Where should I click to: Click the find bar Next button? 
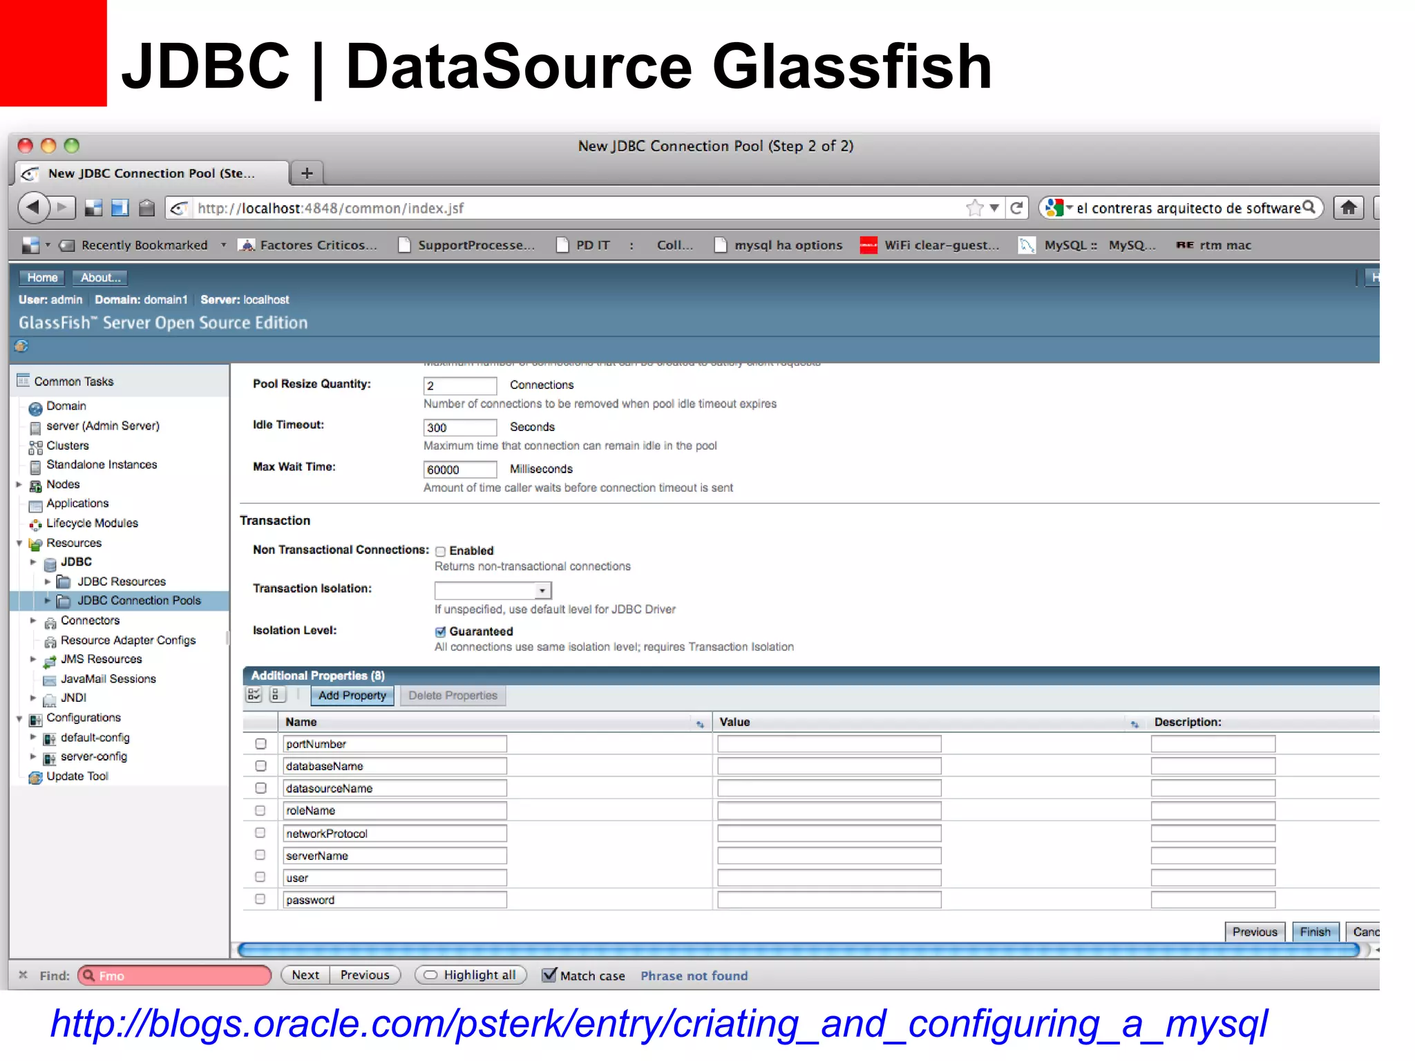[x=305, y=975]
